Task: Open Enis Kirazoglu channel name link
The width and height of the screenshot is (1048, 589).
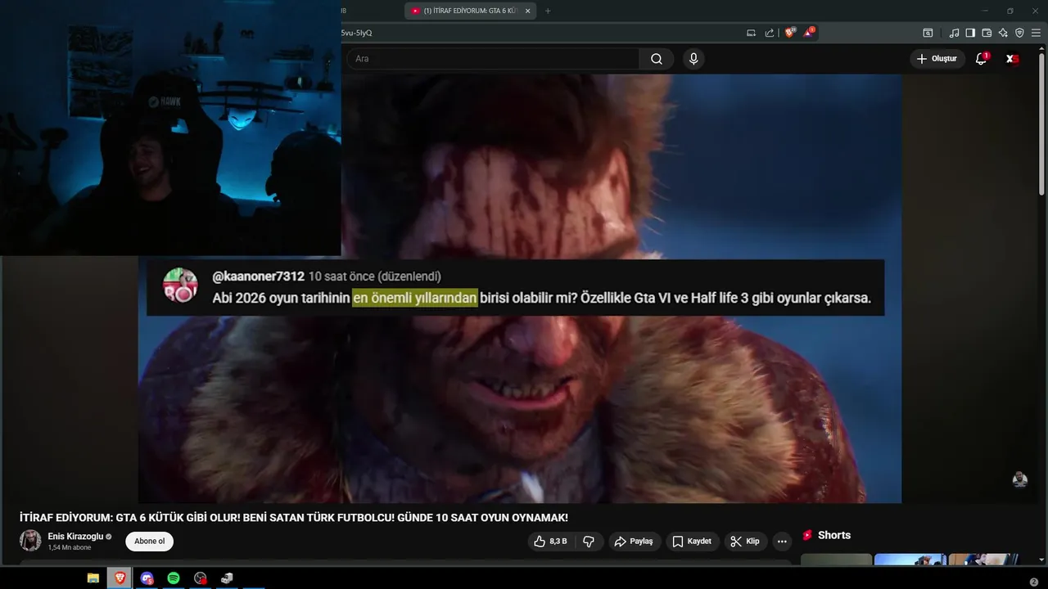Action: click(x=75, y=537)
